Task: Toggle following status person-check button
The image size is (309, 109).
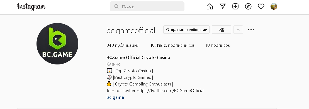Action: [222, 30]
